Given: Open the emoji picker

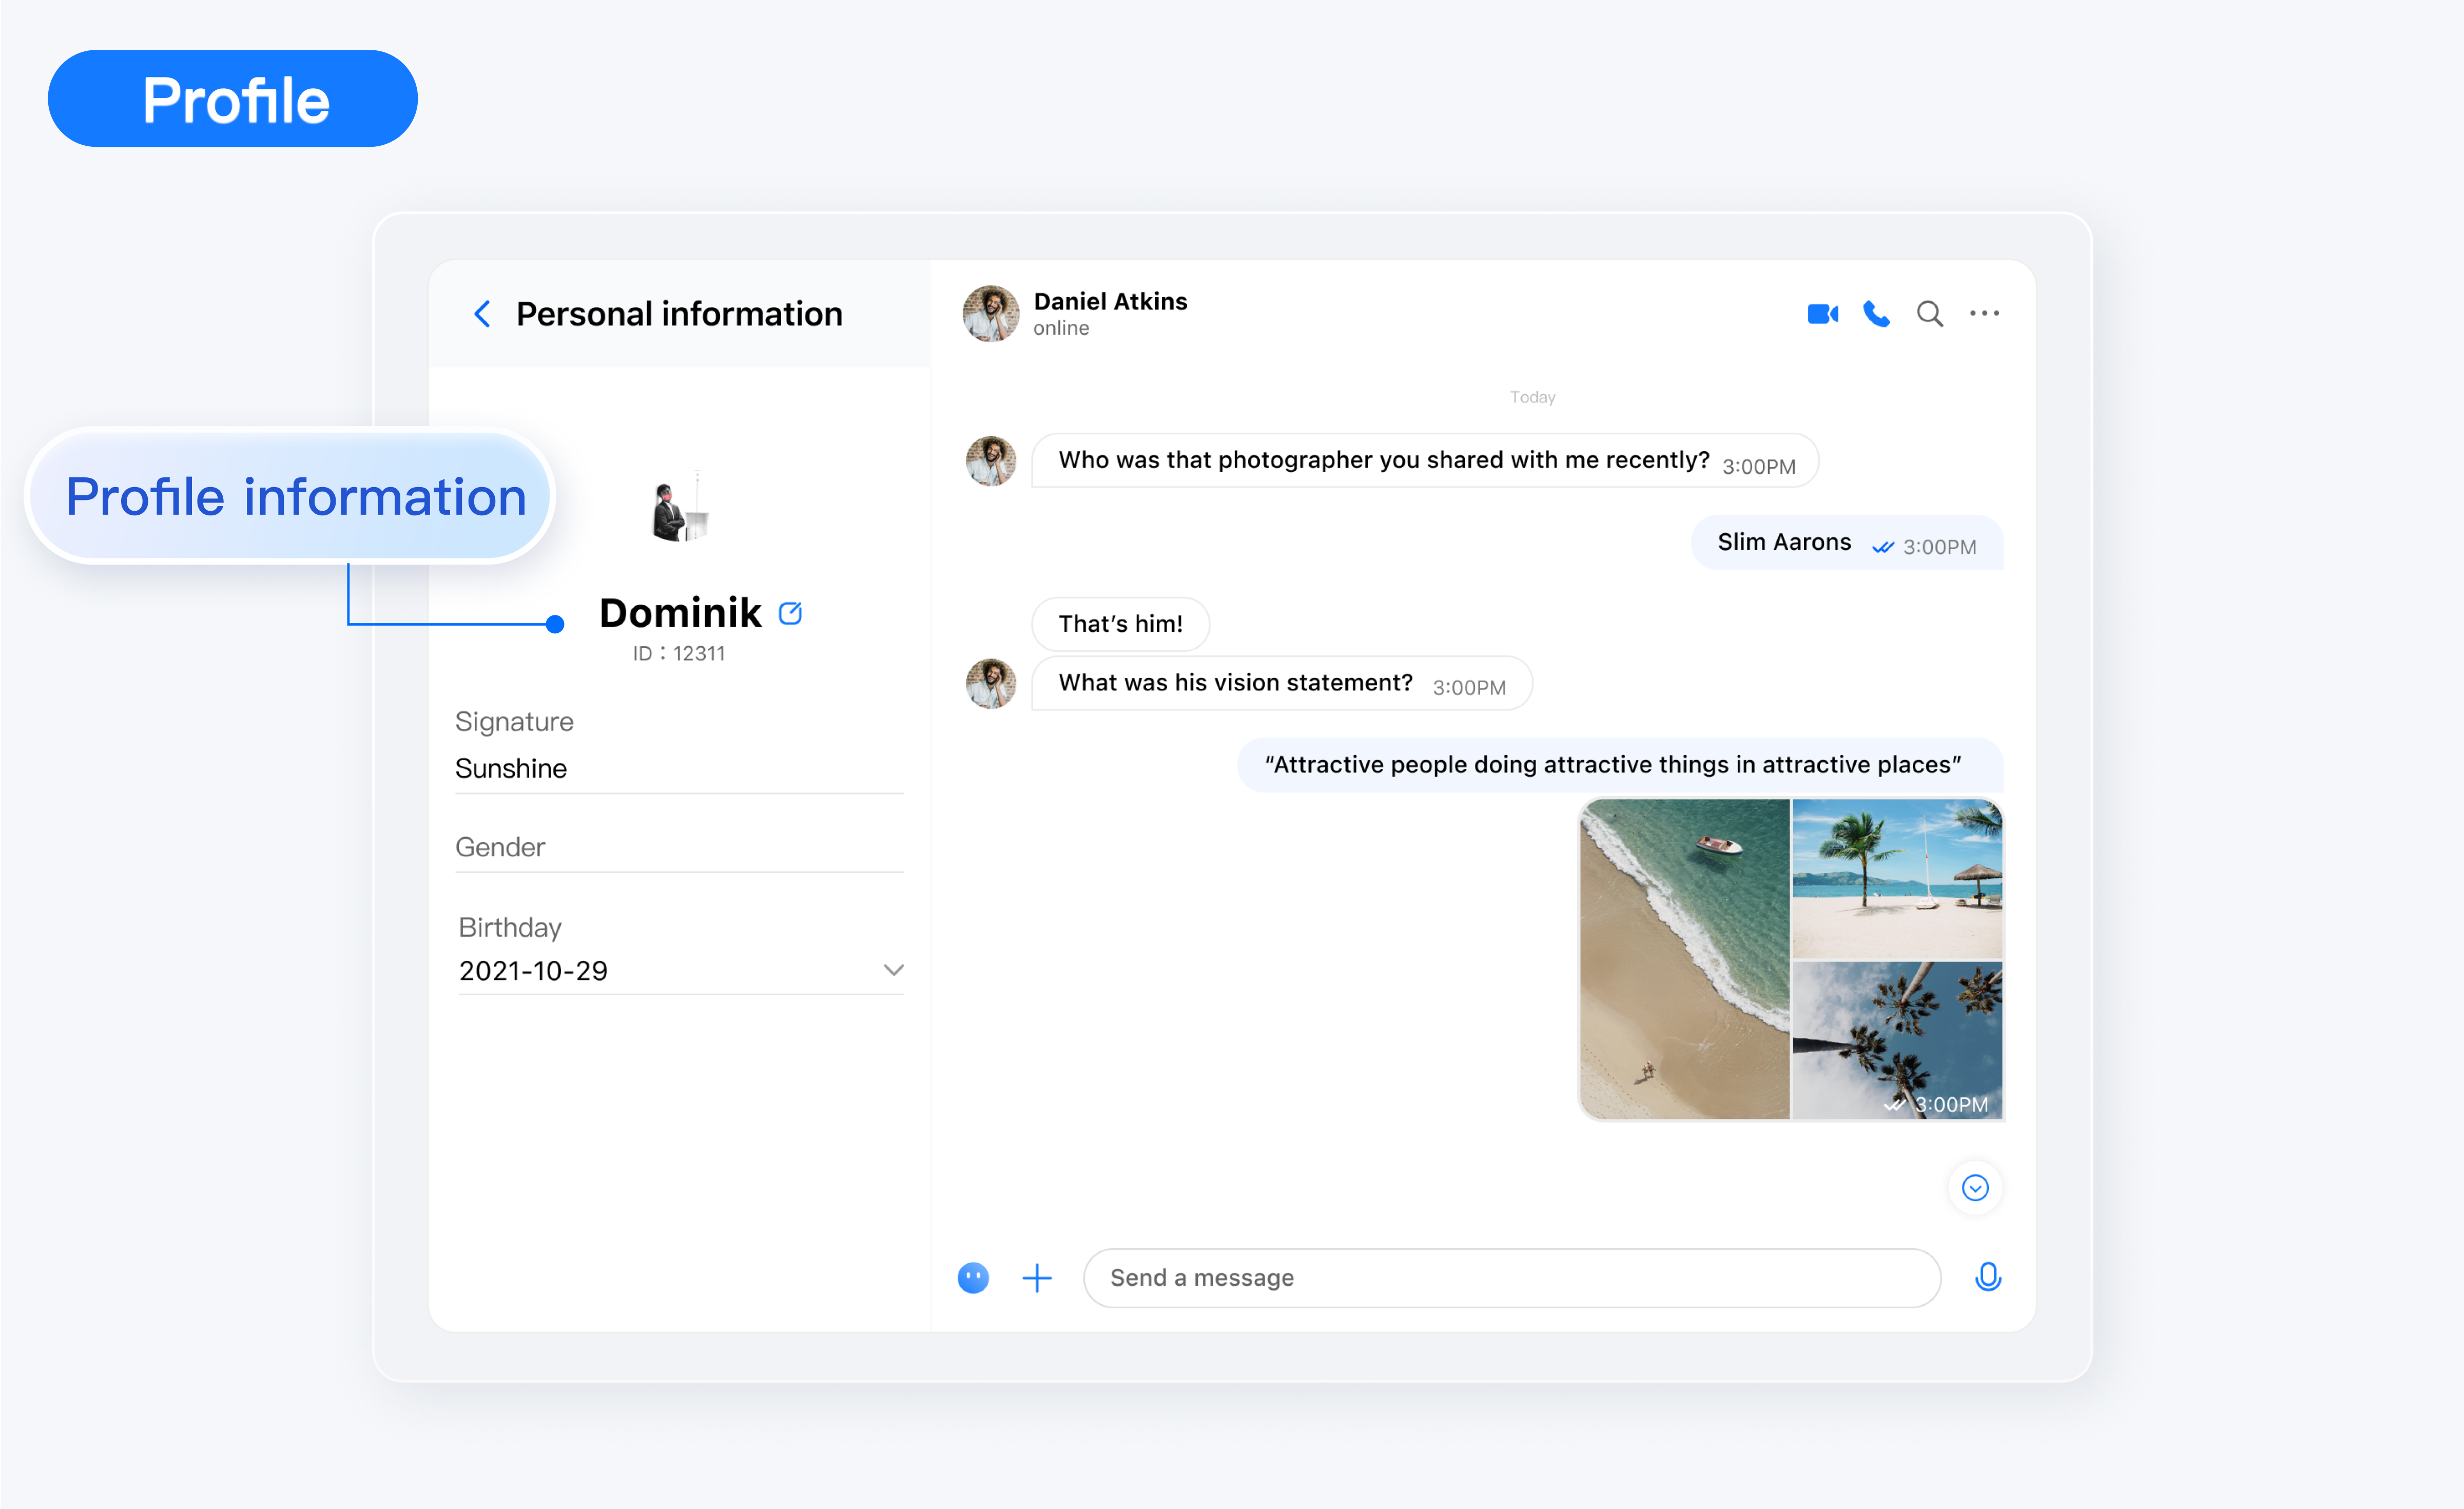Looking at the screenshot, I should tap(973, 1277).
